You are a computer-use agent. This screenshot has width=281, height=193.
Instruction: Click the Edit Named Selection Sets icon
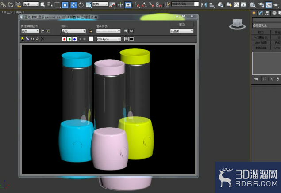(x=167, y=5)
